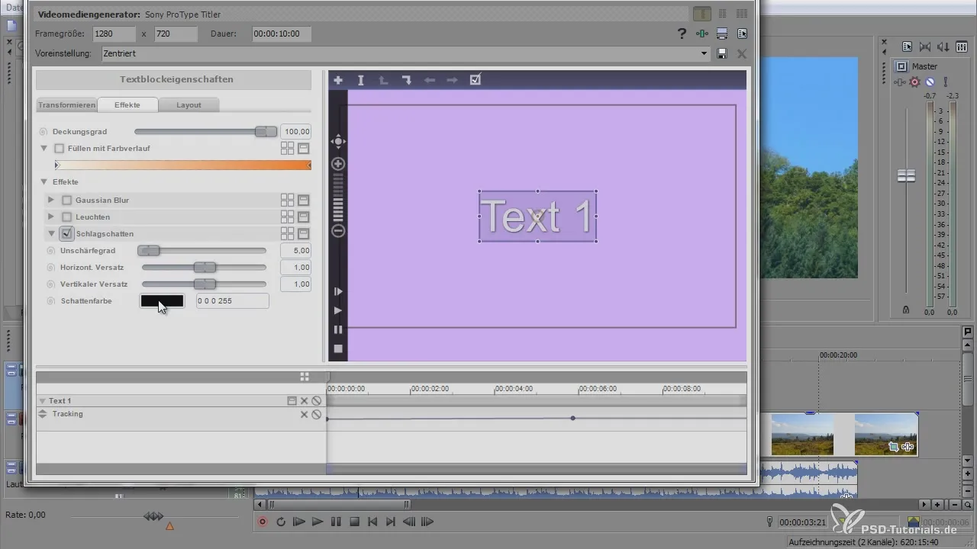Enable the Füllen mit Farbverlauf checkbox
977x549 pixels.
click(x=60, y=148)
